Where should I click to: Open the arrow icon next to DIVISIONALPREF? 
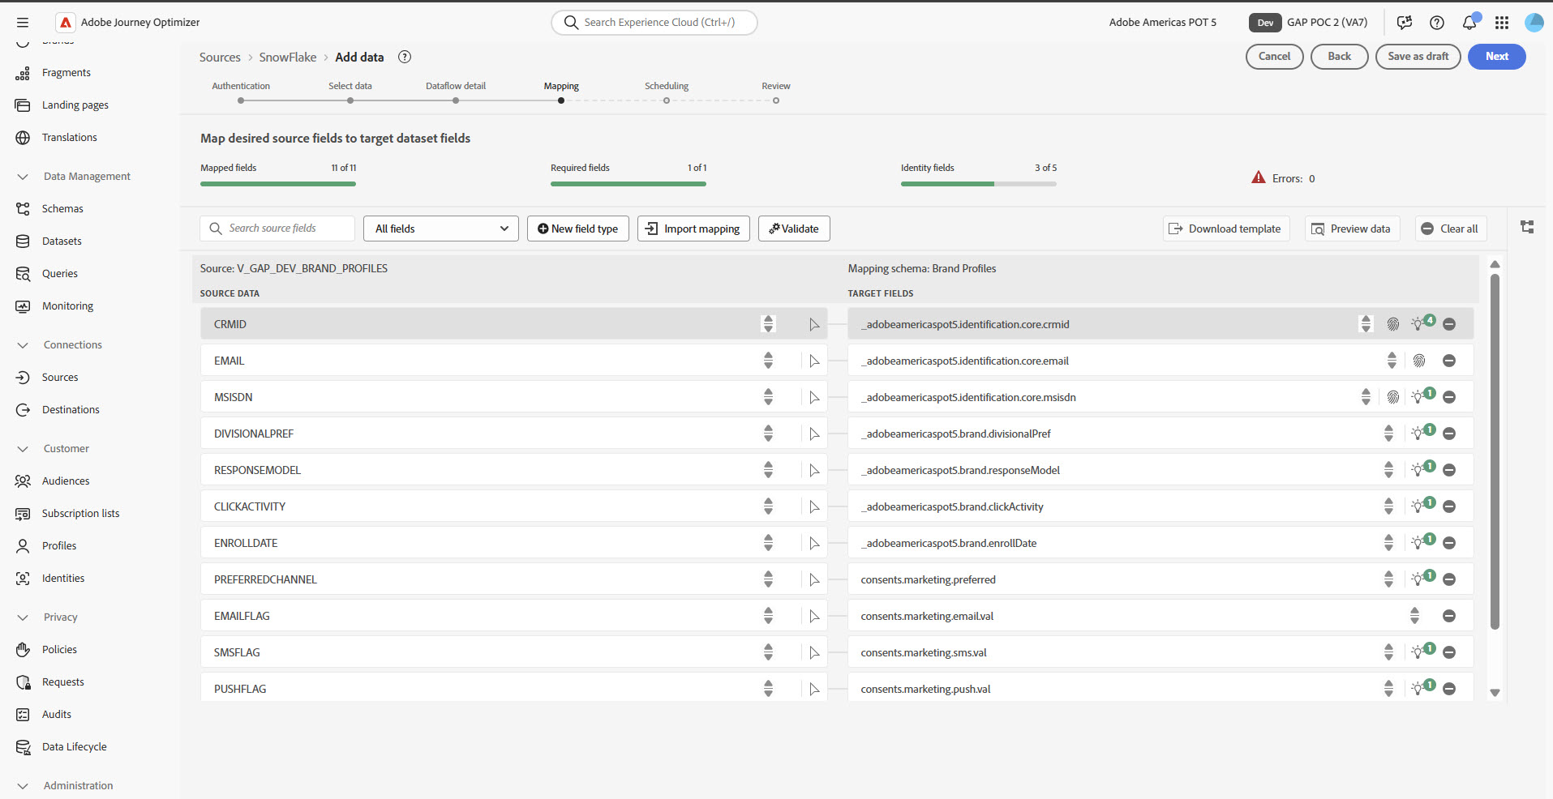point(814,434)
